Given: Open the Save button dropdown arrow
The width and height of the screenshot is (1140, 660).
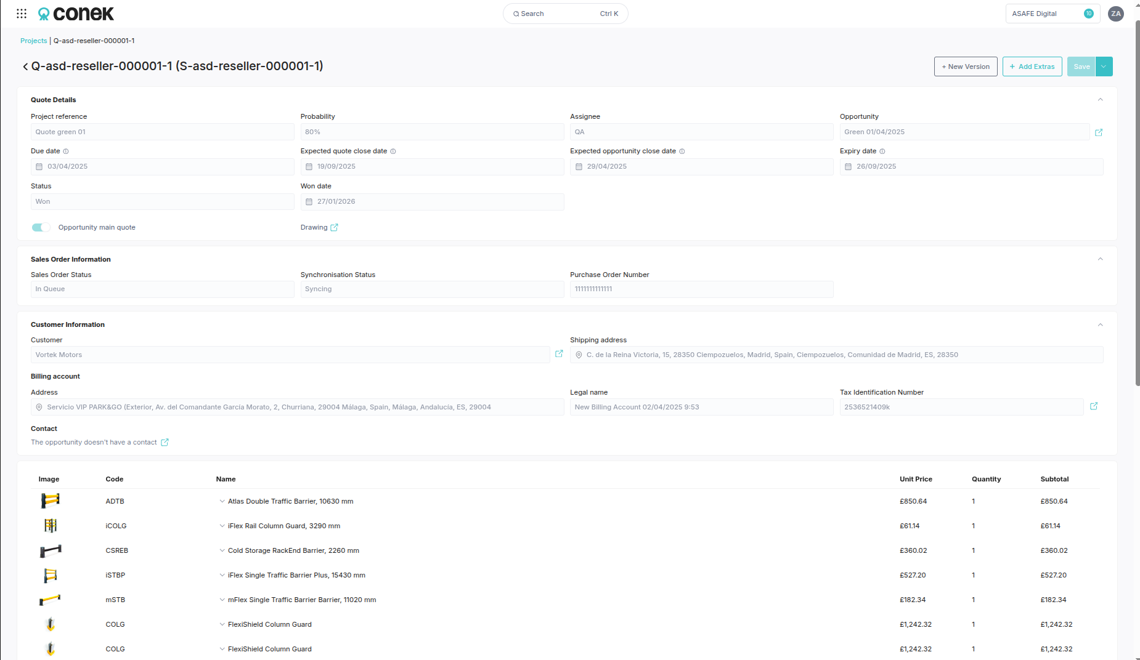Looking at the screenshot, I should [1104, 66].
